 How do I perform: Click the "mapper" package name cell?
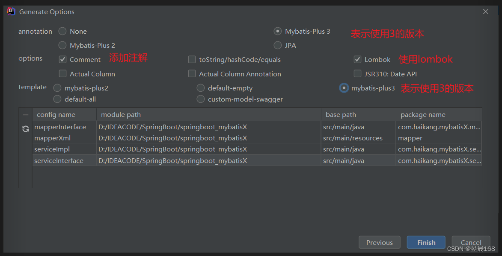[x=439, y=138]
